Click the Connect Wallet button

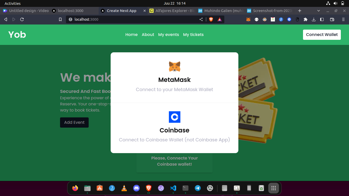tap(322, 35)
